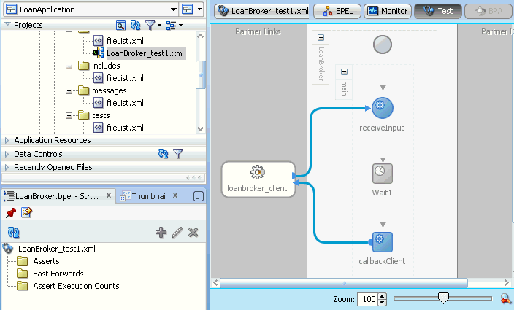Click the Test view button

click(x=438, y=11)
